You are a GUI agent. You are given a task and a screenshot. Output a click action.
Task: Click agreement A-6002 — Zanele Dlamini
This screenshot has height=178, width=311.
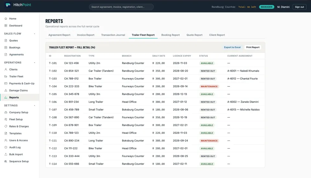pyautogui.click(x=243, y=102)
